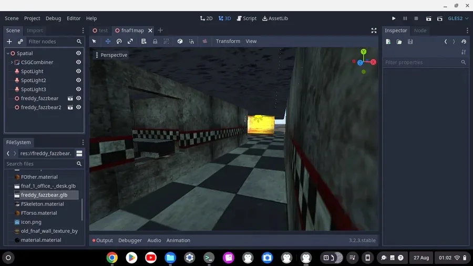Open the Debugger bottom panel
The height and width of the screenshot is (266, 473).
click(130, 240)
